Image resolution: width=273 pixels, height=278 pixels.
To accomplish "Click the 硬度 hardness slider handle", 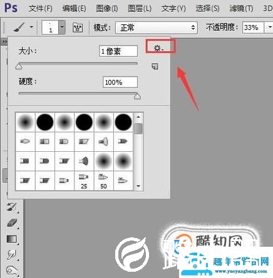I will 137,96.
